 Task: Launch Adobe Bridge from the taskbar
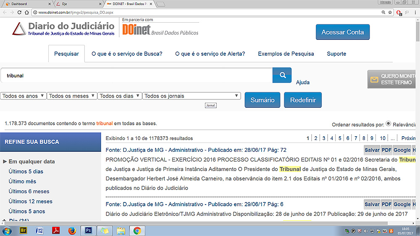point(23,231)
